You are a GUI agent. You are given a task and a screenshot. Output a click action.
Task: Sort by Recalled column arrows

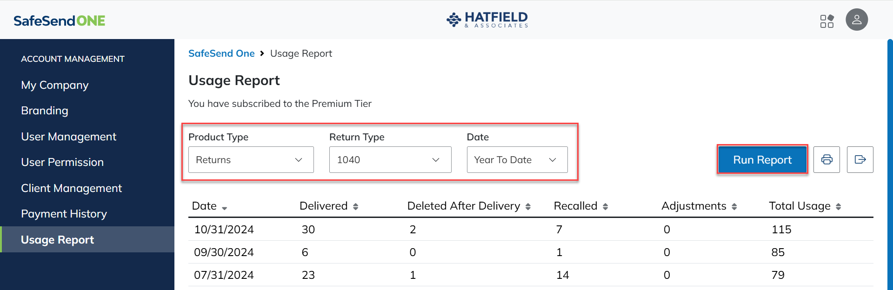[x=605, y=206]
